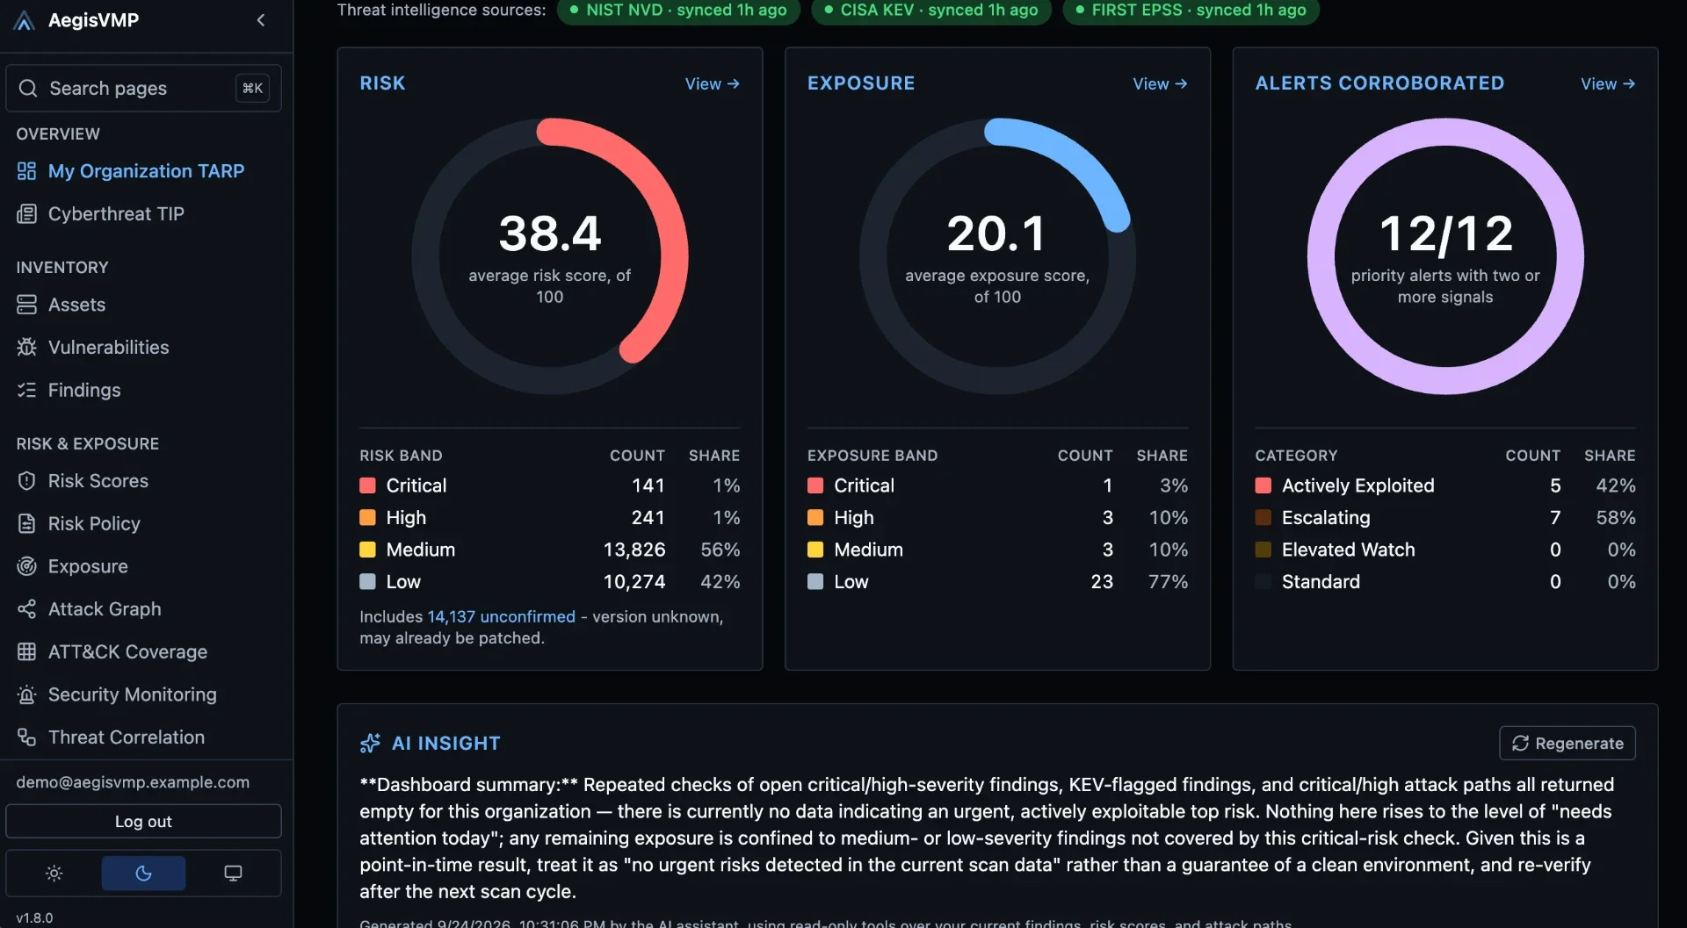Open the Vulnerabilities page
Image resolution: width=1687 pixels, height=928 pixels.
coord(108,347)
